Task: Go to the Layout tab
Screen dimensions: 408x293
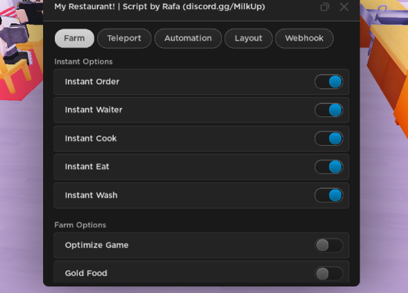Action: pos(248,38)
